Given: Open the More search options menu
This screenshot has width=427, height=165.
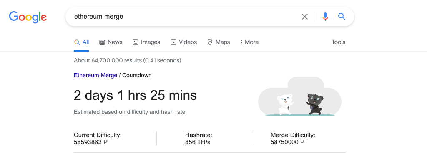Looking at the screenshot, I should point(249,42).
